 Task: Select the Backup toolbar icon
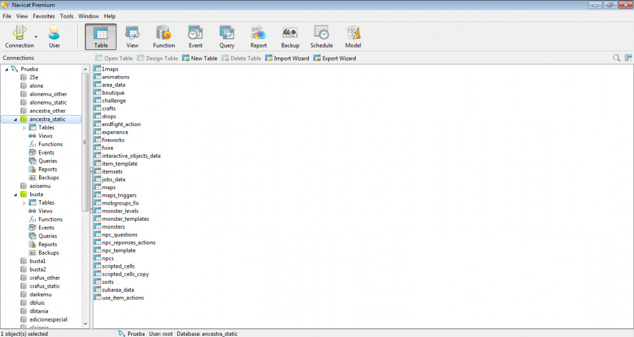[x=290, y=36]
